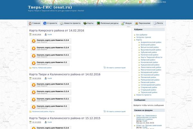Open Карта Тверской области in sidebar
Screen dimensions: 193x129
tap(152, 57)
